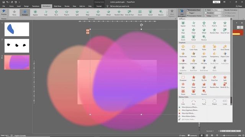The image size is (245, 137).
Task: Choose Grow & Turn in dropdown Entrance section
Action: (x=225, y=31)
